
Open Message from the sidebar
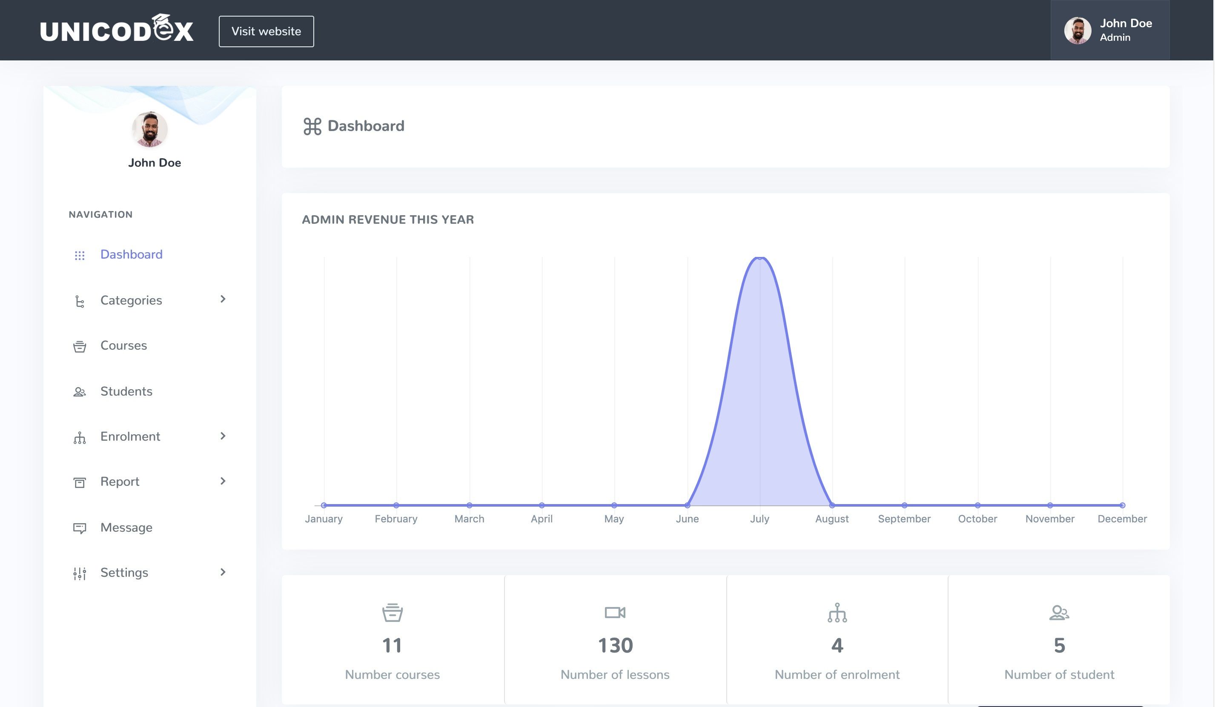click(126, 528)
